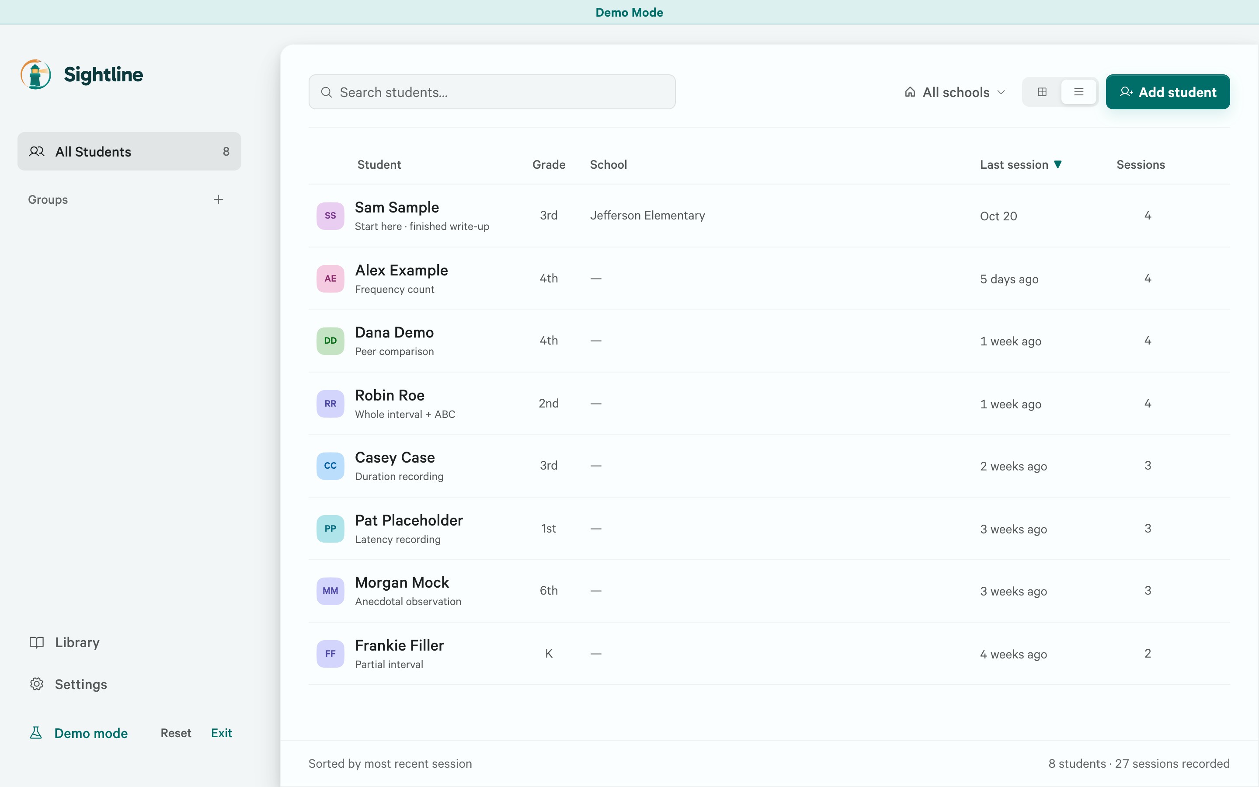Click the RR avatar for Robin Roe

(330, 404)
